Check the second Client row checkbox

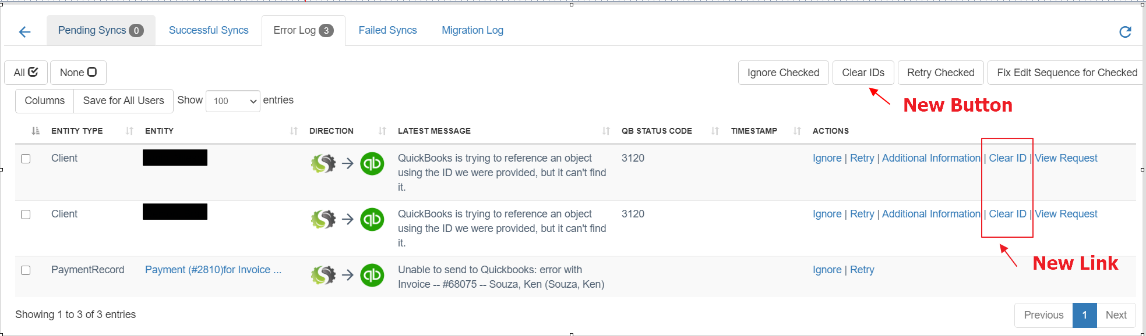(x=26, y=215)
